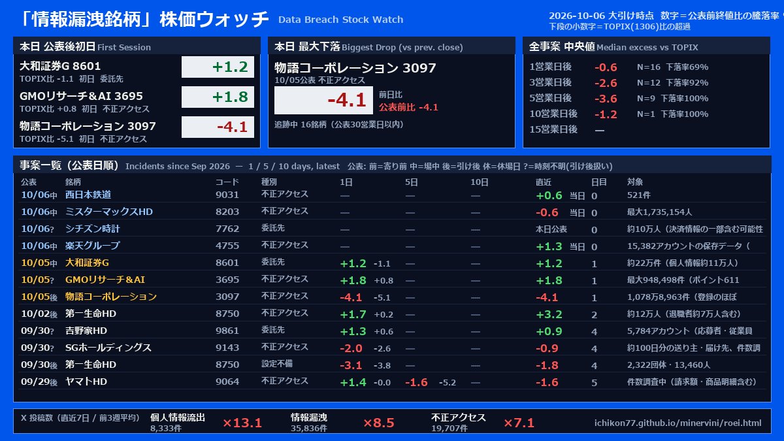Select 物語コーポレーション name in the incident table
Image resolution: width=784 pixels, height=441 pixels.
[x=111, y=297]
